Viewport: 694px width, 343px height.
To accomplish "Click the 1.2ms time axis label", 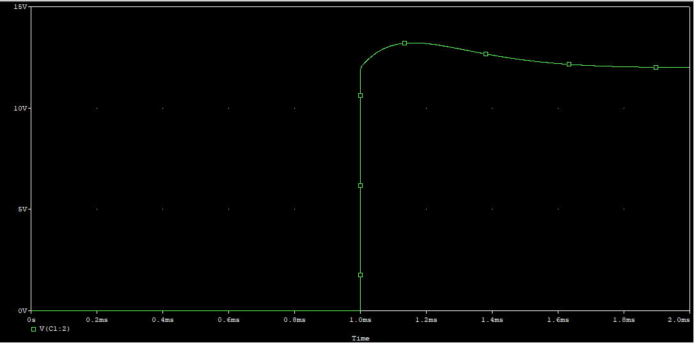I will [x=426, y=319].
